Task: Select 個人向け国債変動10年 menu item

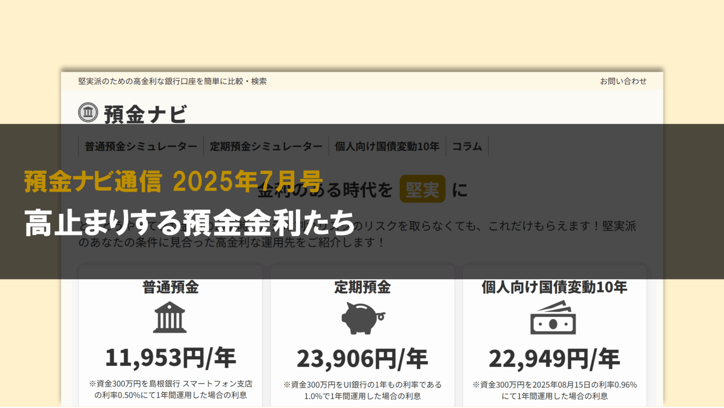Action: [387, 146]
